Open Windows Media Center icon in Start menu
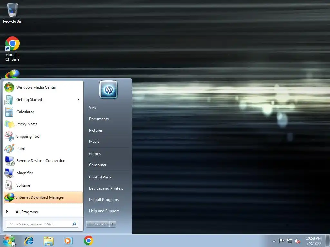The width and height of the screenshot is (330, 247). [x=9, y=87]
